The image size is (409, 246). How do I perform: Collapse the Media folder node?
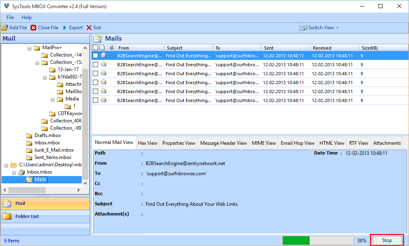(52, 99)
